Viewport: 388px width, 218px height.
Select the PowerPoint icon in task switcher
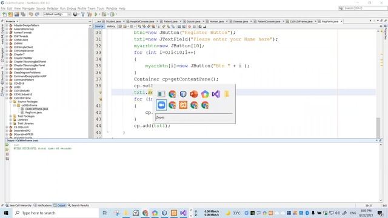point(194,94)
